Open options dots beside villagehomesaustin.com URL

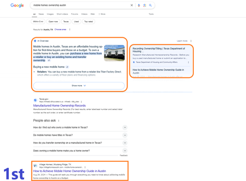tap(85, 167)
